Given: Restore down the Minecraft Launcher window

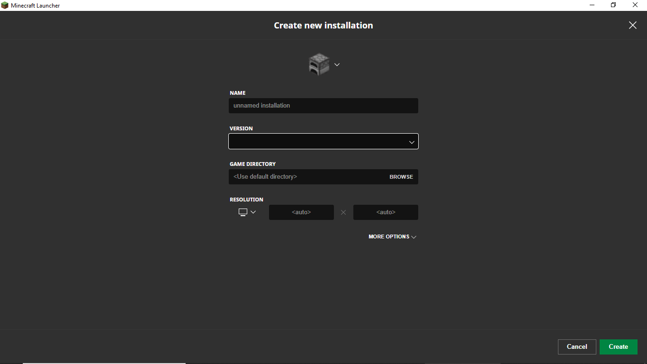Looking at the screenshot, I should click(x=613, y=5).
